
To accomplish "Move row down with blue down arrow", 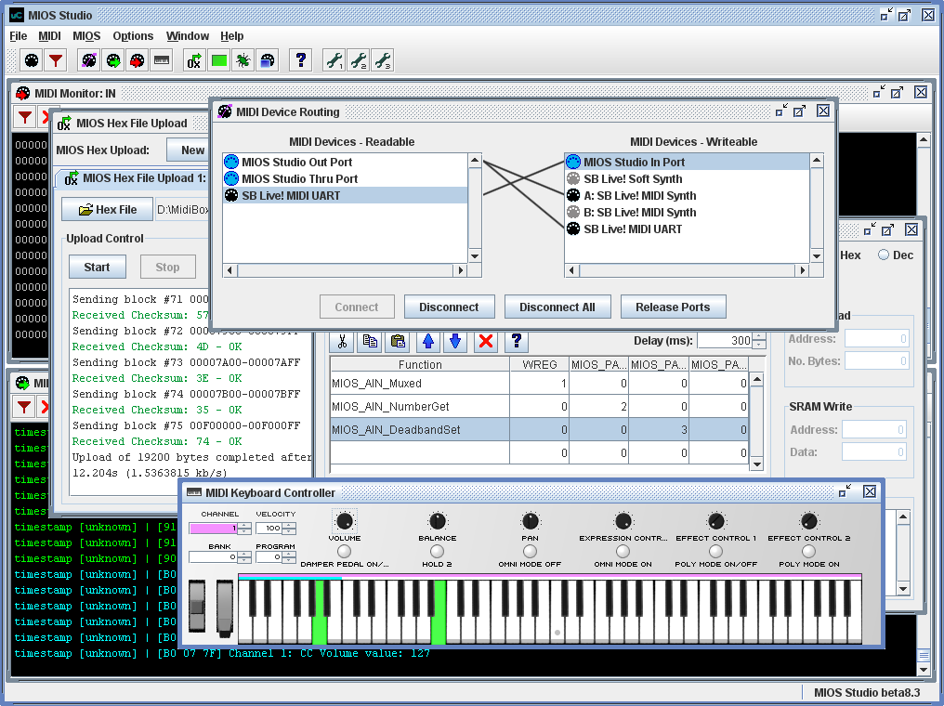I will (455, 341).
